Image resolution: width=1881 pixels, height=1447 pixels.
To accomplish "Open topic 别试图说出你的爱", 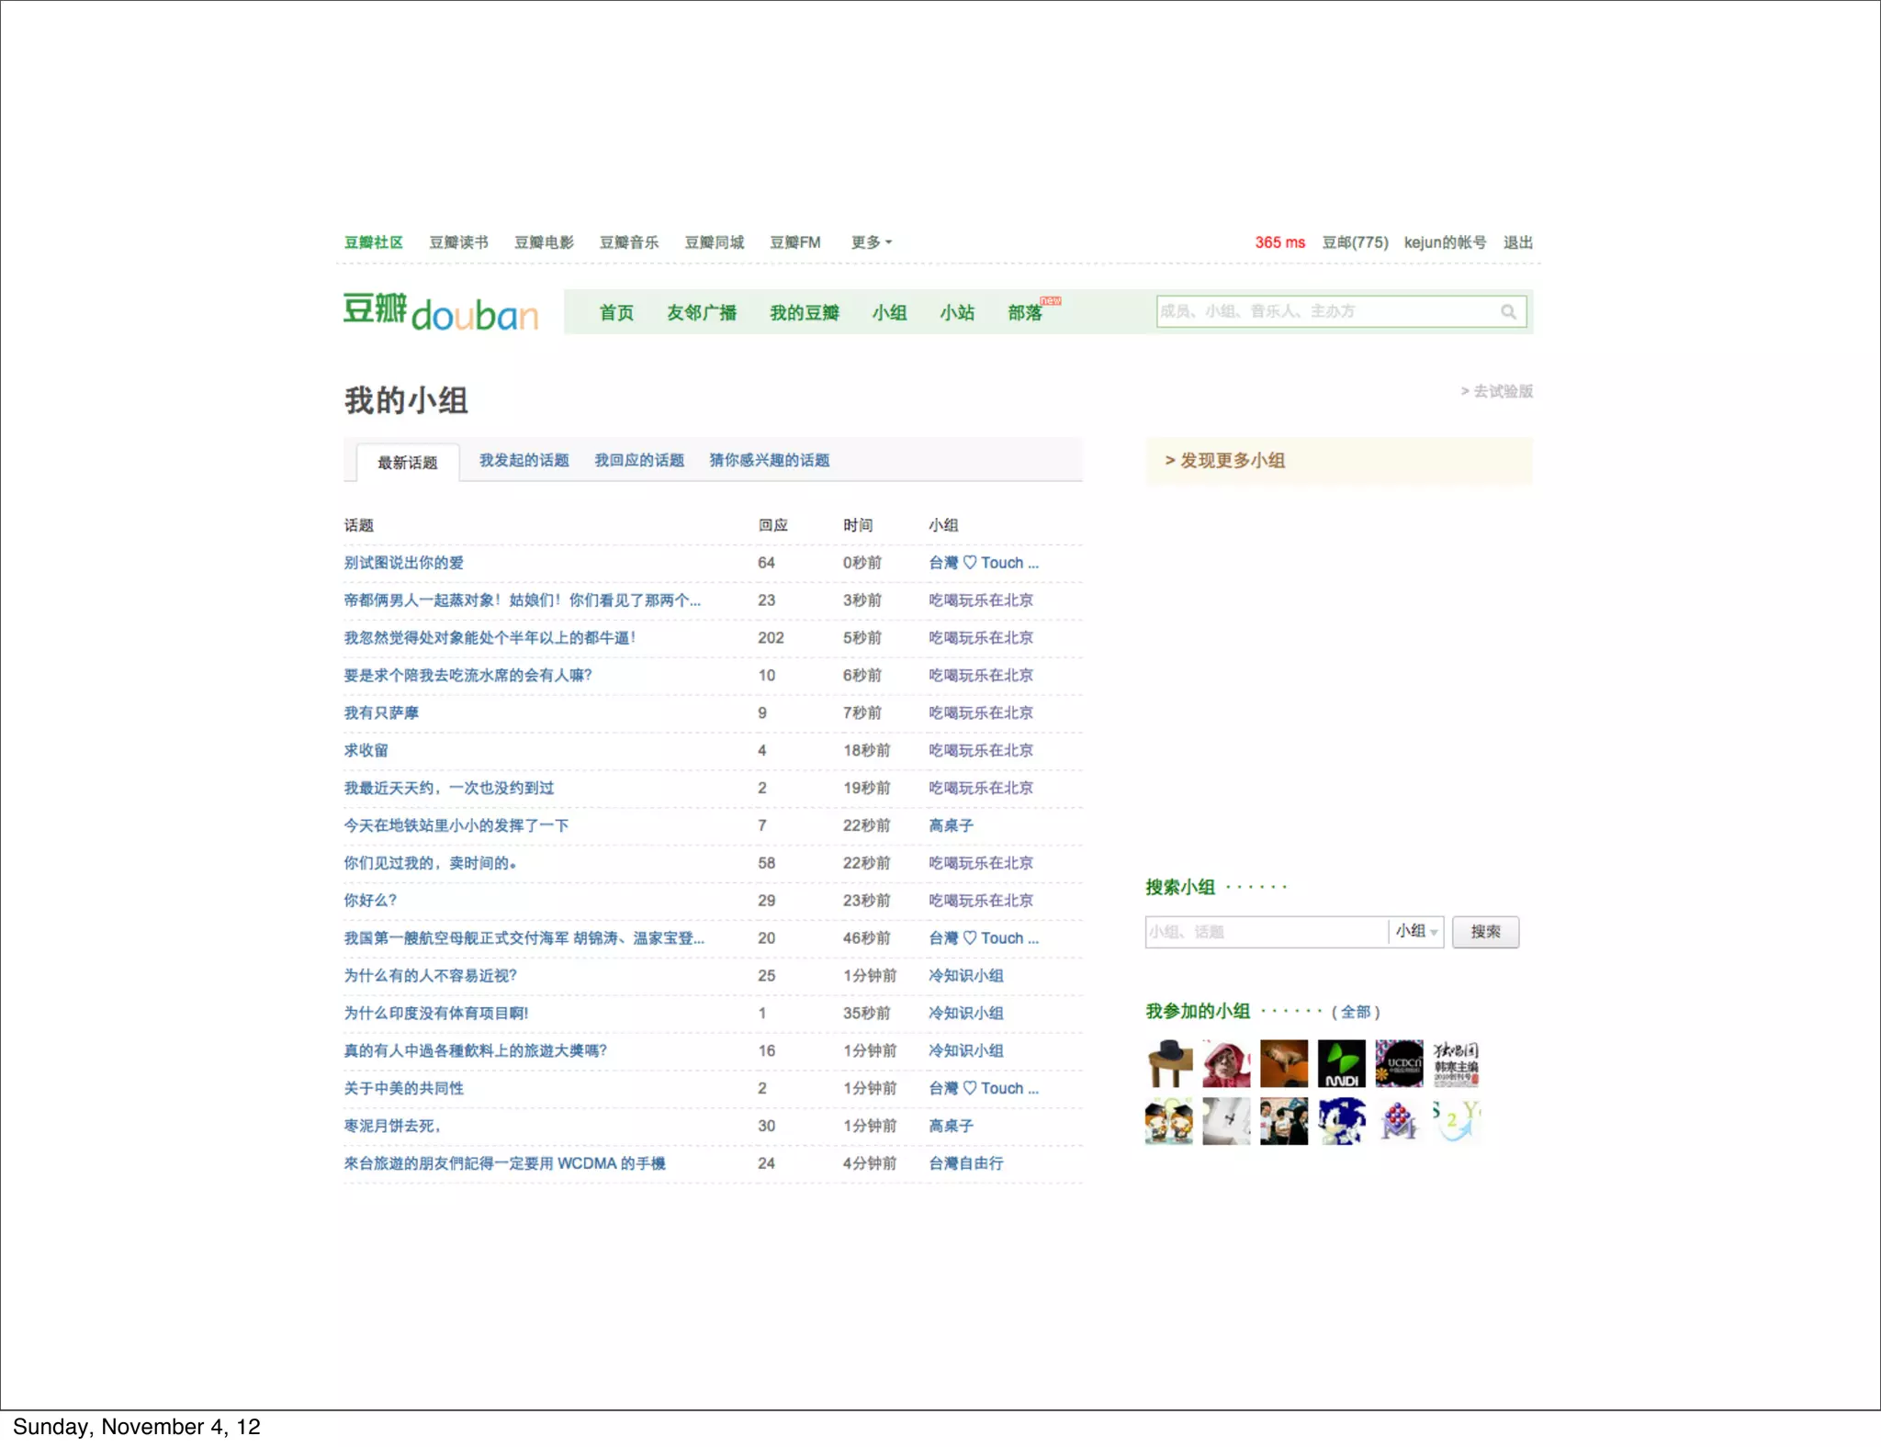I will pos(403,563).
